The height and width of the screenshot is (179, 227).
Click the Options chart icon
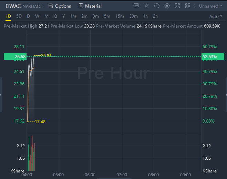pyautogui.click(x=51, y=6)
